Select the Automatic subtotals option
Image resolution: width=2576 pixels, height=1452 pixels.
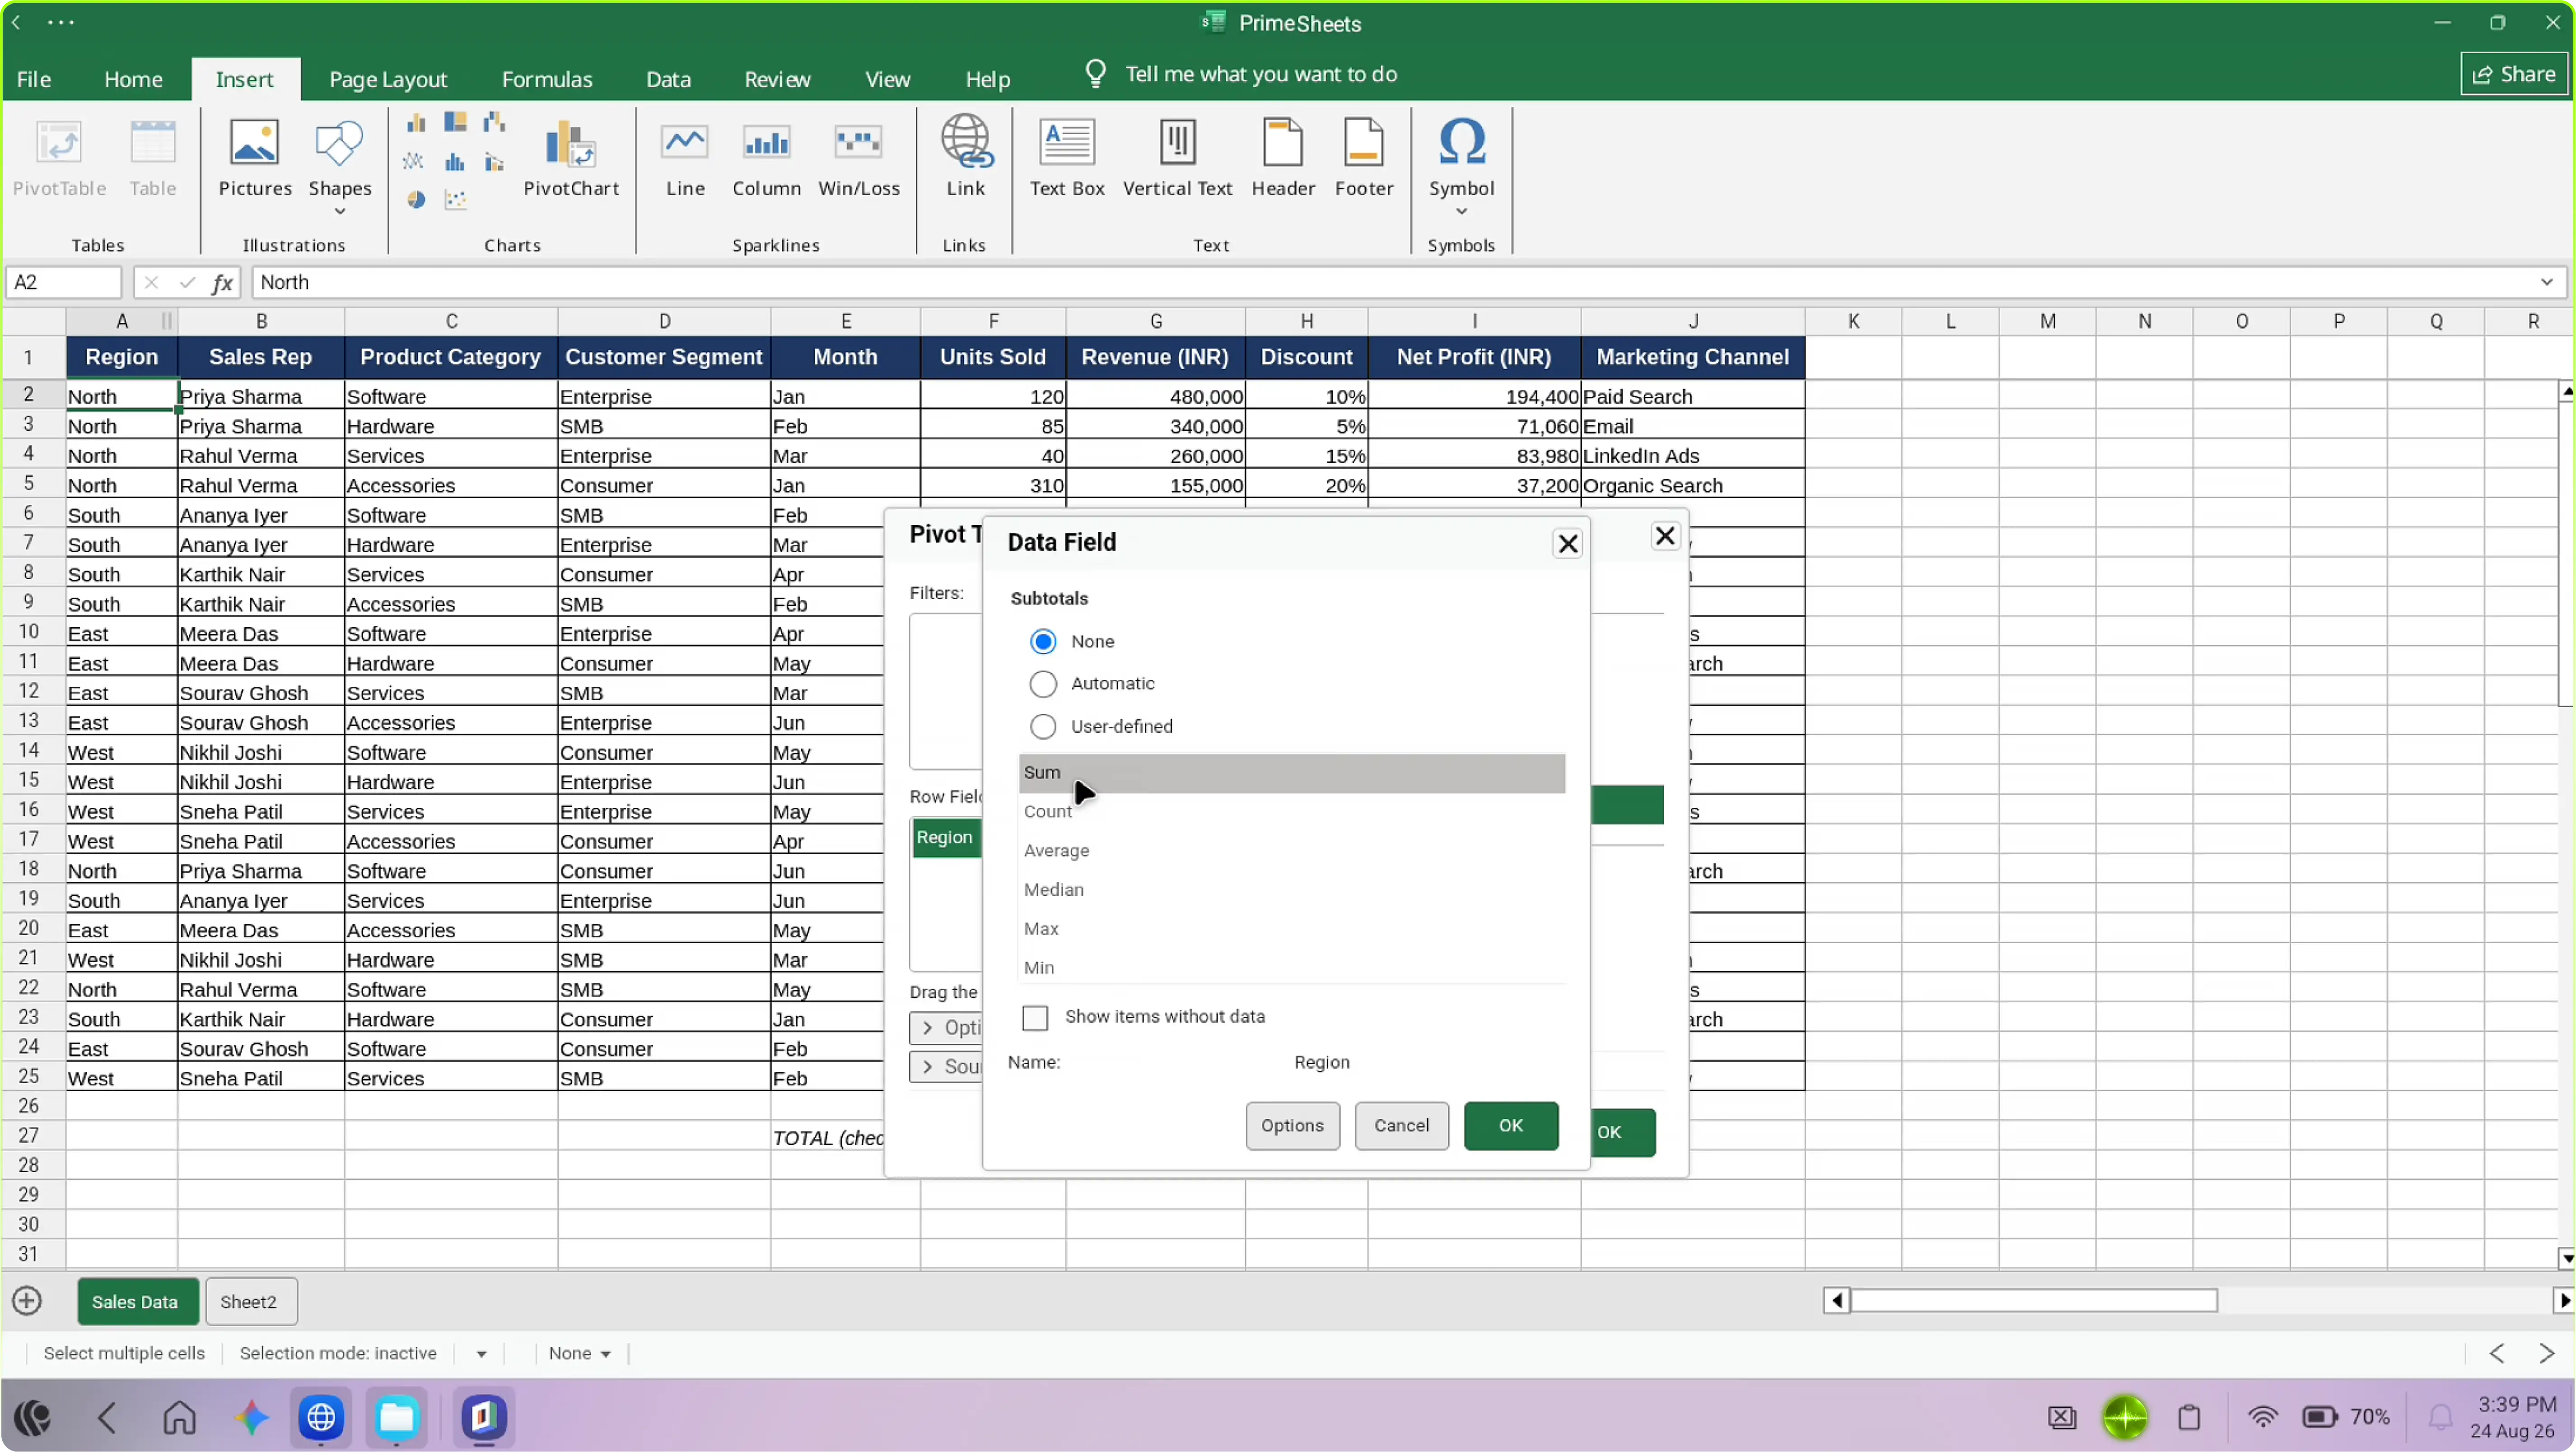1043,684
